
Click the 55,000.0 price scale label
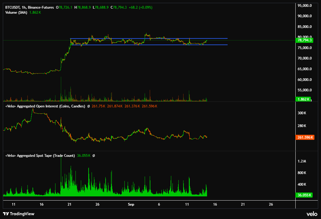pos(305,90)
